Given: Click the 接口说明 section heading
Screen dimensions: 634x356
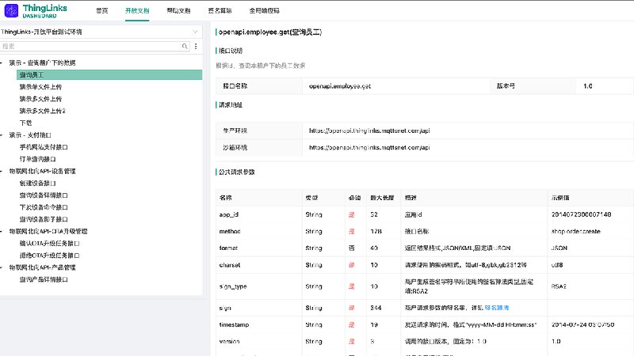Looking at the screenshot, I should pos(231,51).
